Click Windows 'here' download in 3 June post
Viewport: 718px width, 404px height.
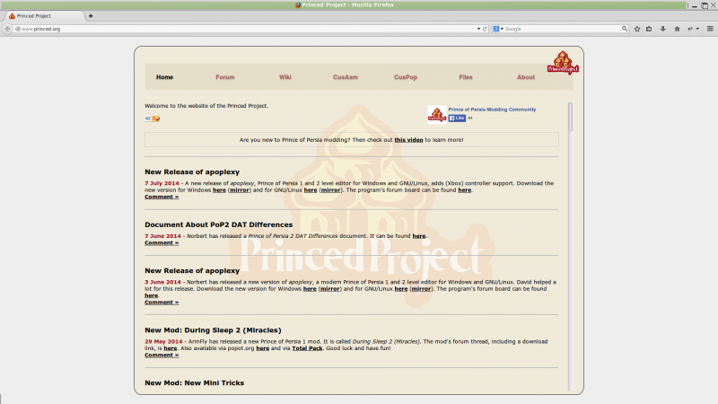point(310,289)
